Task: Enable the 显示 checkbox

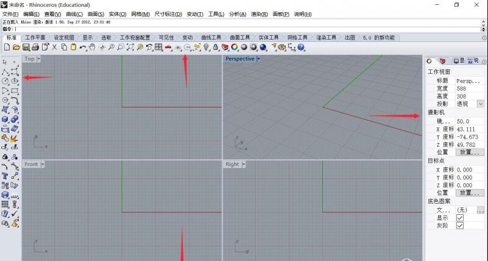Action: tap(460, 217)
